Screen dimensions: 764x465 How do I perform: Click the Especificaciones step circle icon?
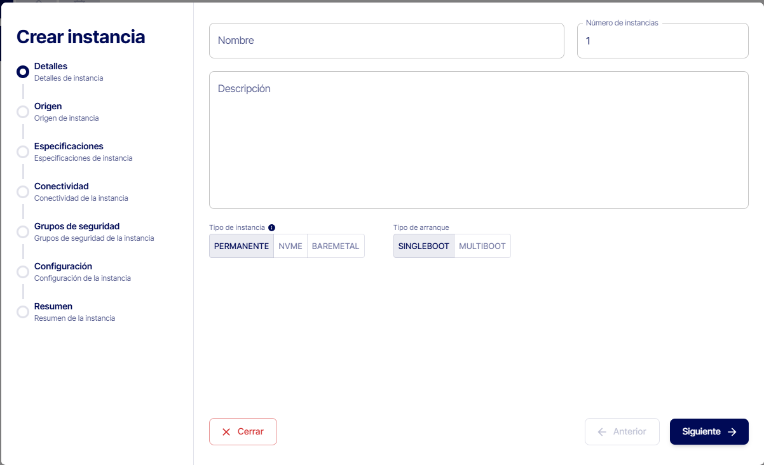click(23, 152)
